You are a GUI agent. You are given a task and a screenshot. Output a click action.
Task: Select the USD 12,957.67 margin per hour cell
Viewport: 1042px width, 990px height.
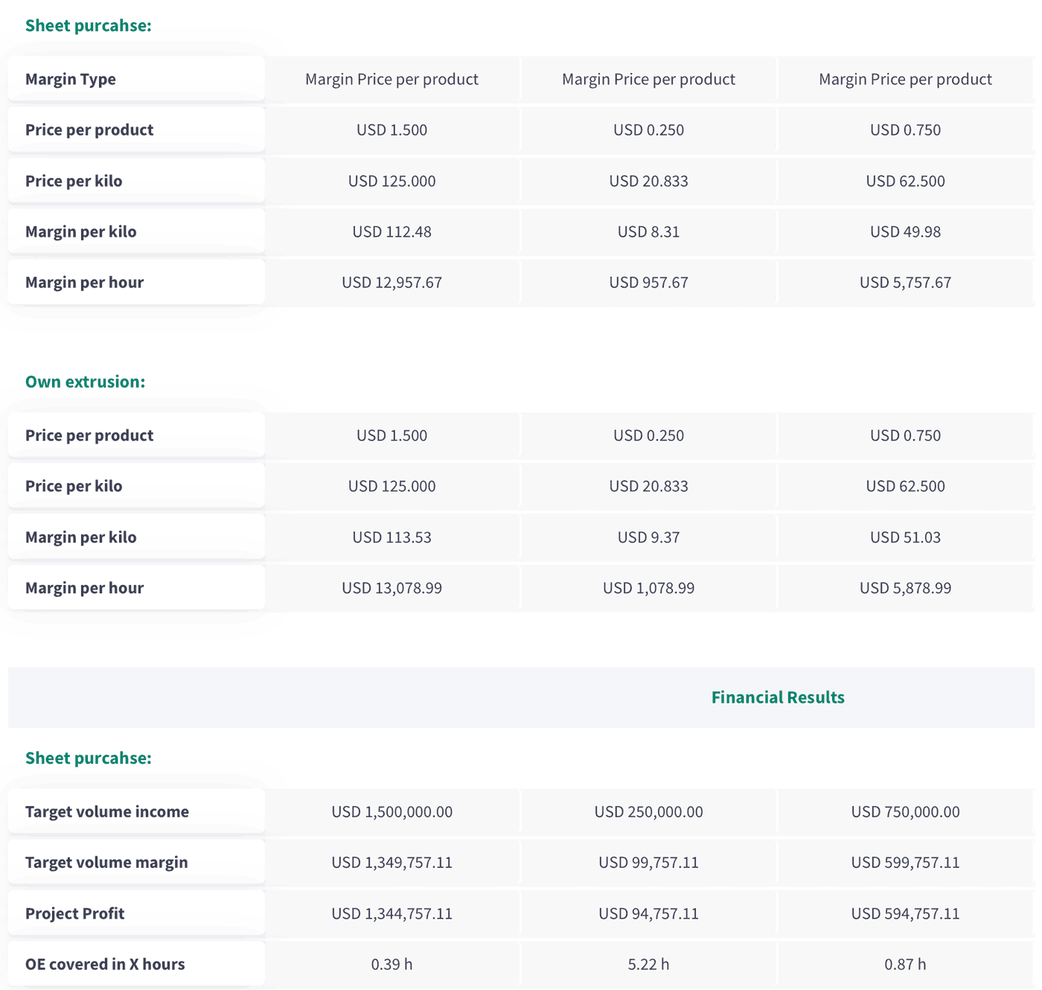tap(391, 282)
